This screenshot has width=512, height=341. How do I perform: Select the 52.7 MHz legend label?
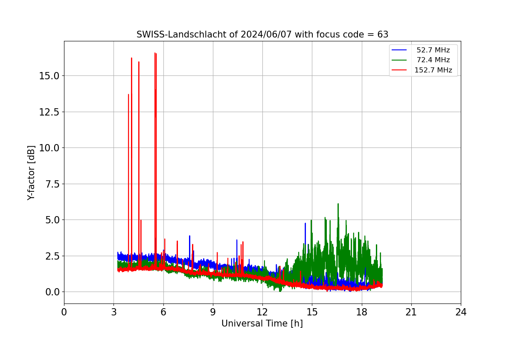pos(433,50)
